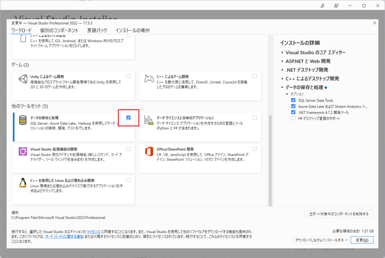Uncheck SQL Server Data Tools option

pos(293,100)
